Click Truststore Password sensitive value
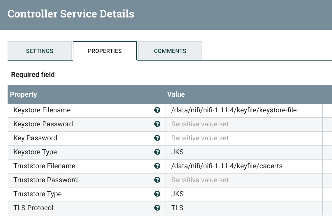Screen dimensions: 332x223 pos(200,180)
